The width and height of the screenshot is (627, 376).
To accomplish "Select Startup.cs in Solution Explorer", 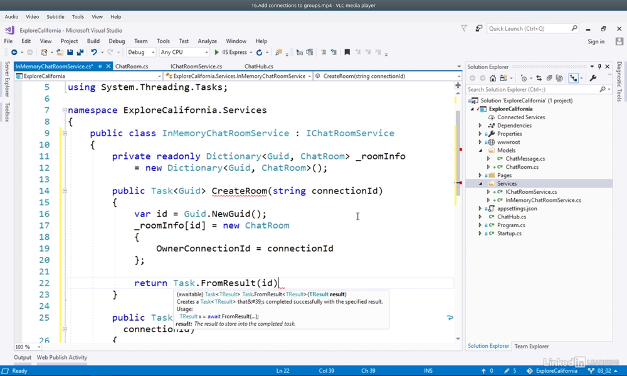I will click(509, 234).
